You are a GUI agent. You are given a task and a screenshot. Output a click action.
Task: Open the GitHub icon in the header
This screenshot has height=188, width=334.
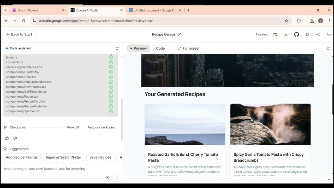tap(296, 34)
